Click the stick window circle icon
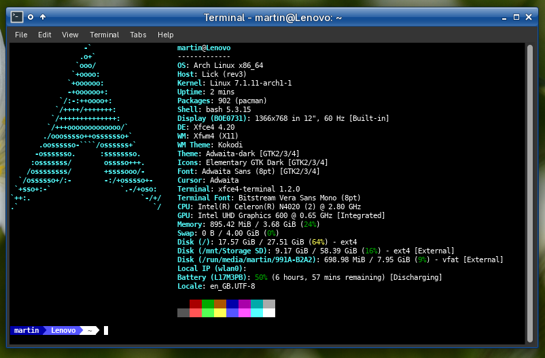Viewport: 545px width, 358px height. point(31,17)
